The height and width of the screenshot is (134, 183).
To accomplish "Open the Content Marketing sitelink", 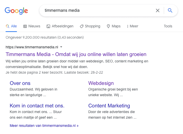I will pos(109,106).
